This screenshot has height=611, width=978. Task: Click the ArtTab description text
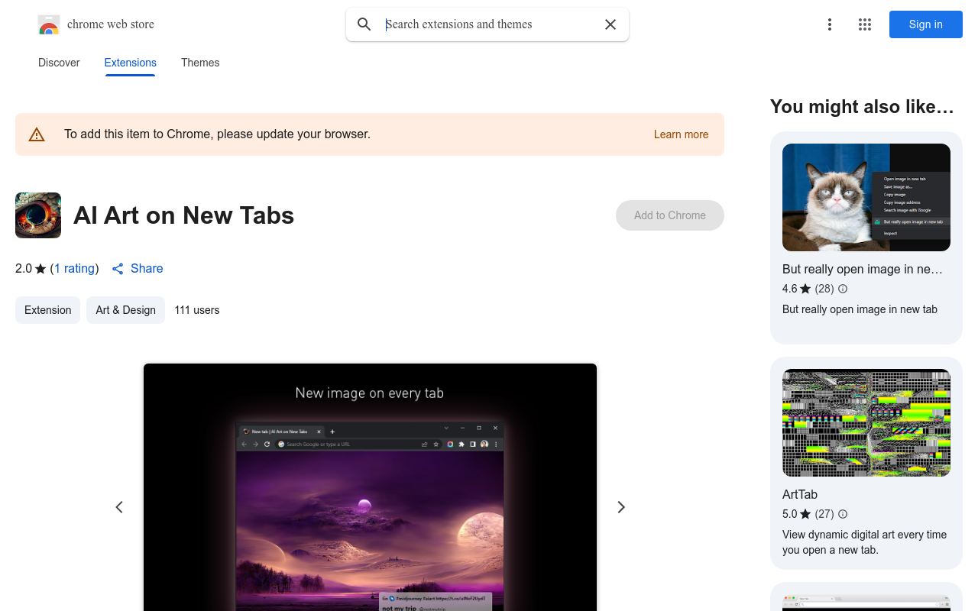pyautogui.click(x=864, y=542)
